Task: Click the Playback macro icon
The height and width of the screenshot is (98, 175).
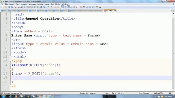Action: tap(87, 7)
